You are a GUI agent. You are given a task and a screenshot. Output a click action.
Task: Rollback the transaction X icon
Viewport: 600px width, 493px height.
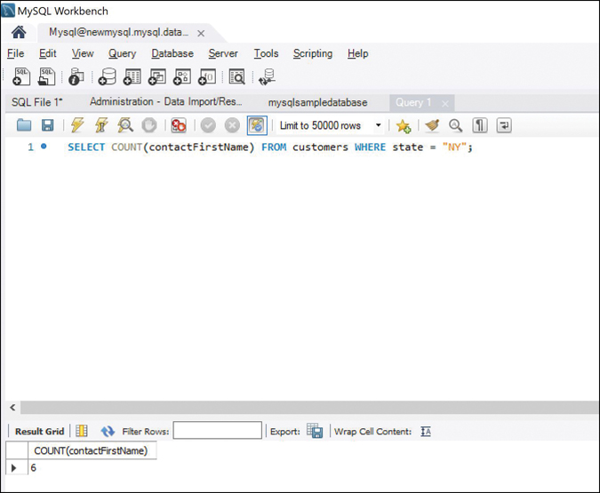coord(232,125)
